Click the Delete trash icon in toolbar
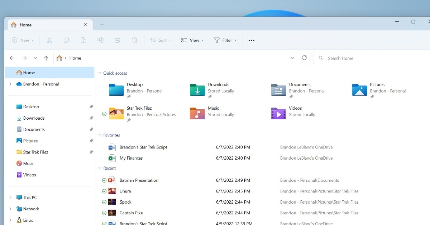The width and height of the screenshot is (430, 225). (x=135, y=40)
